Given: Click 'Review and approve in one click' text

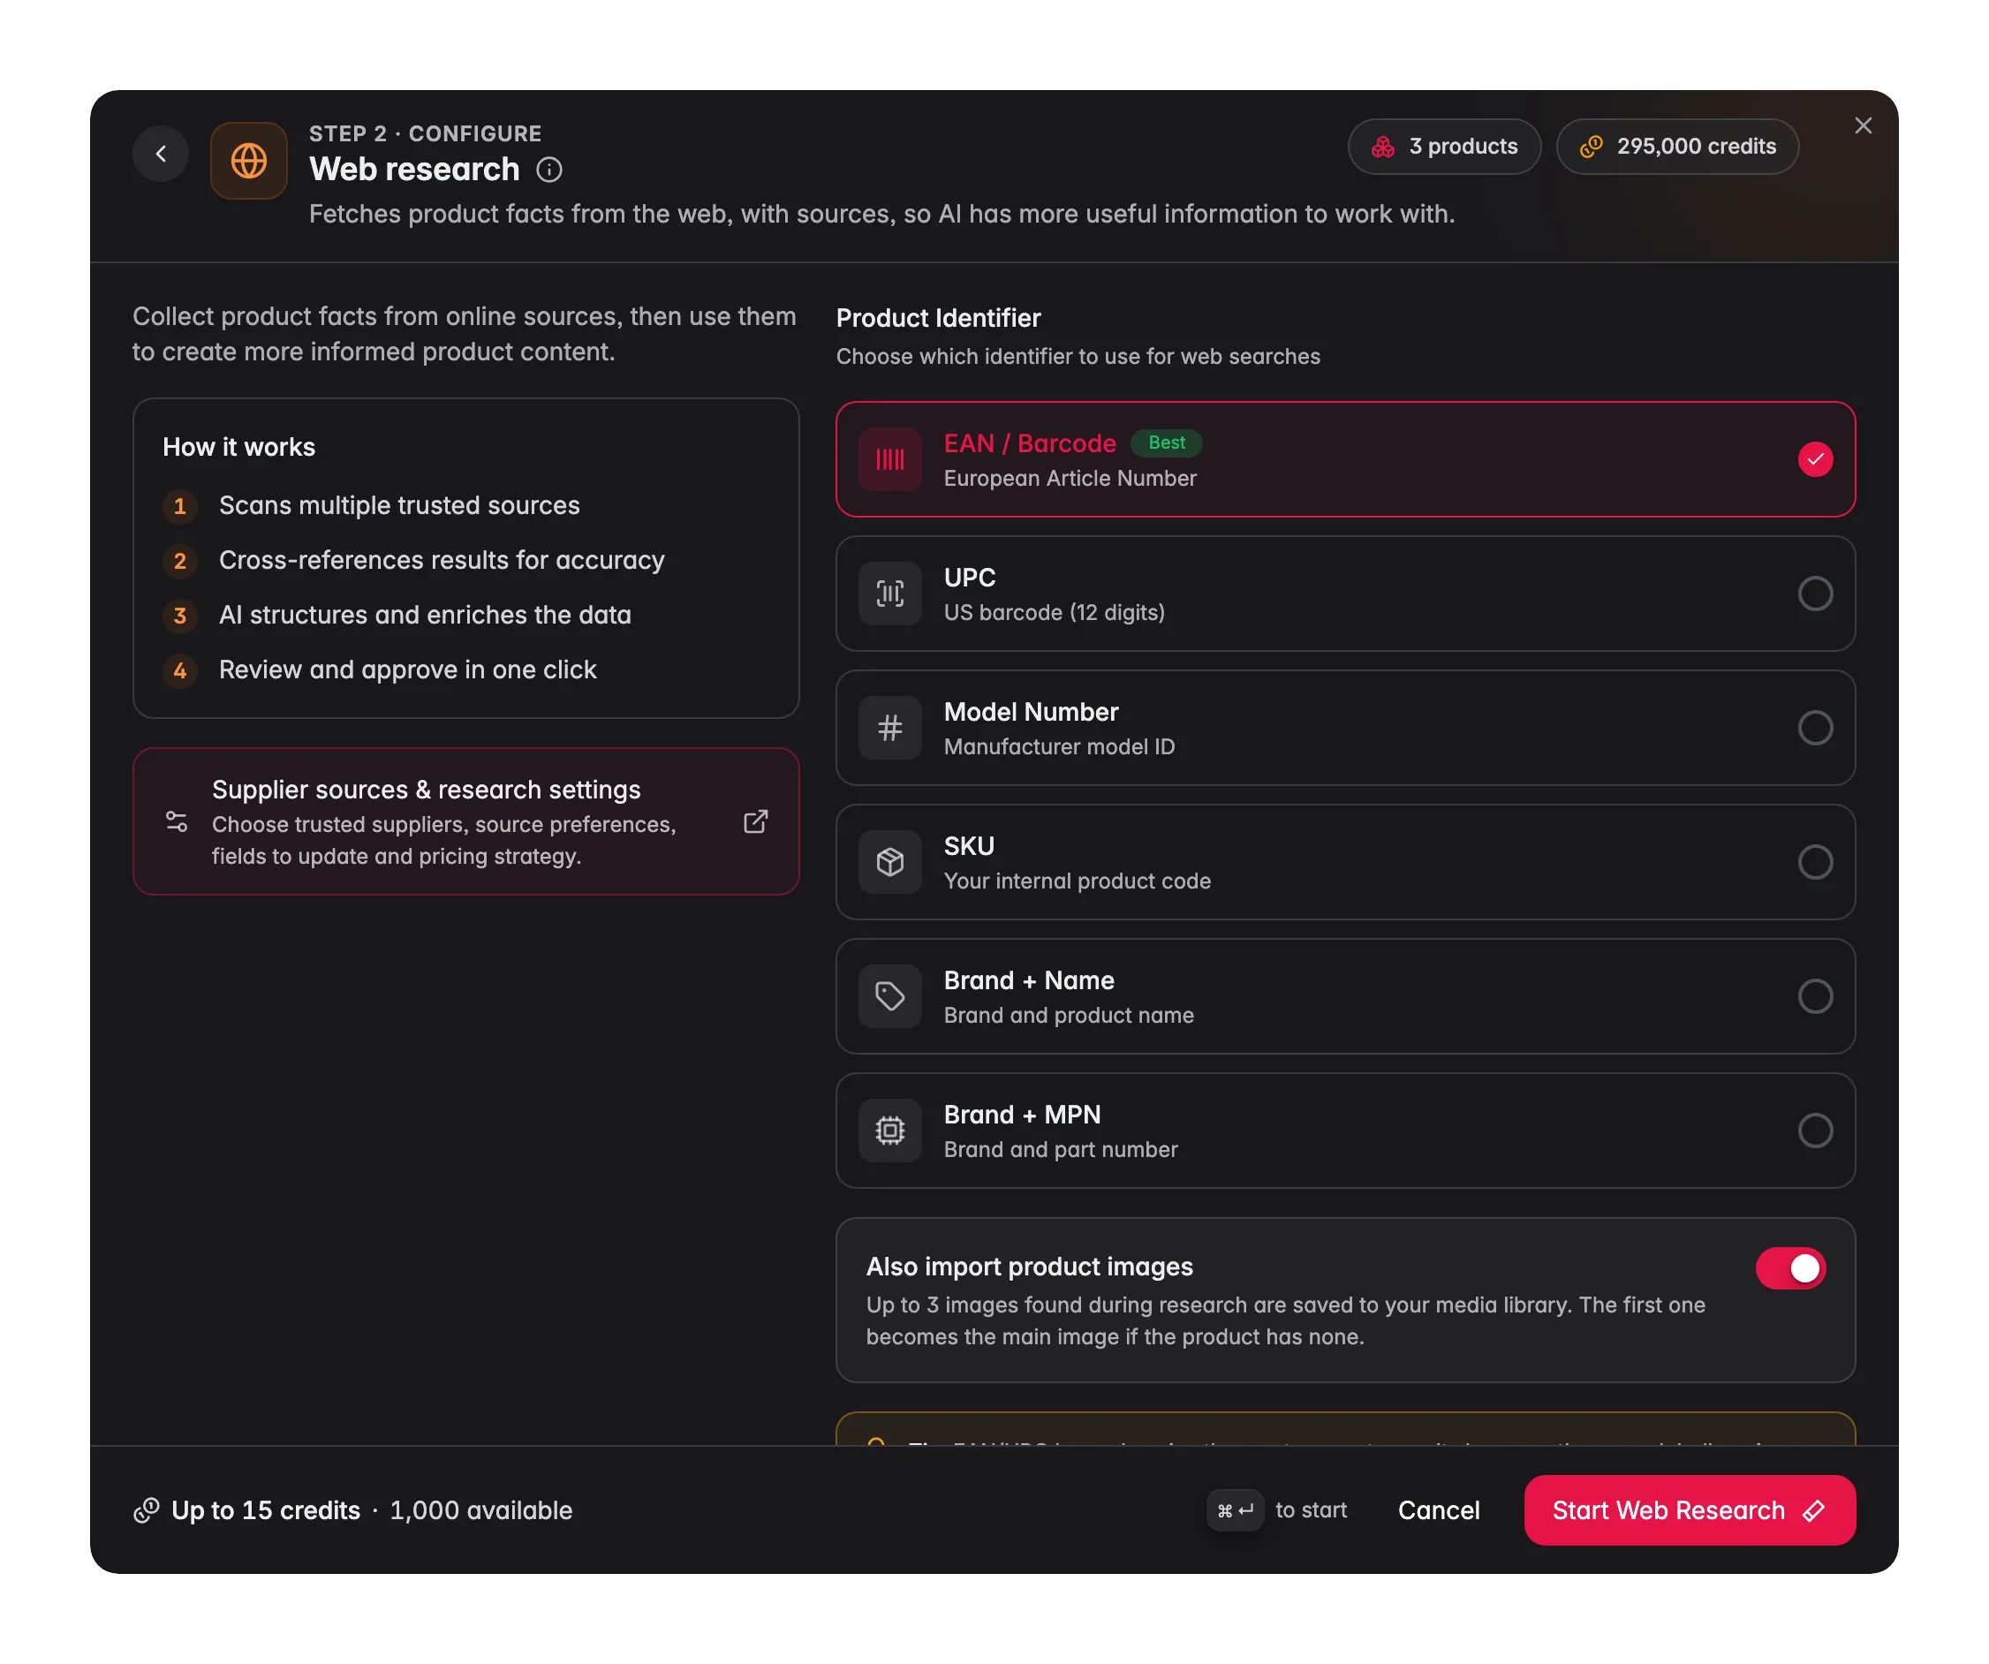Looking at the screenshot, I should [x=407, y=670].
